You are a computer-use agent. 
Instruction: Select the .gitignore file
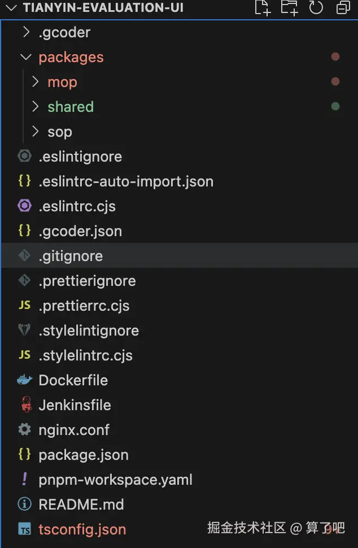(71, 256)
